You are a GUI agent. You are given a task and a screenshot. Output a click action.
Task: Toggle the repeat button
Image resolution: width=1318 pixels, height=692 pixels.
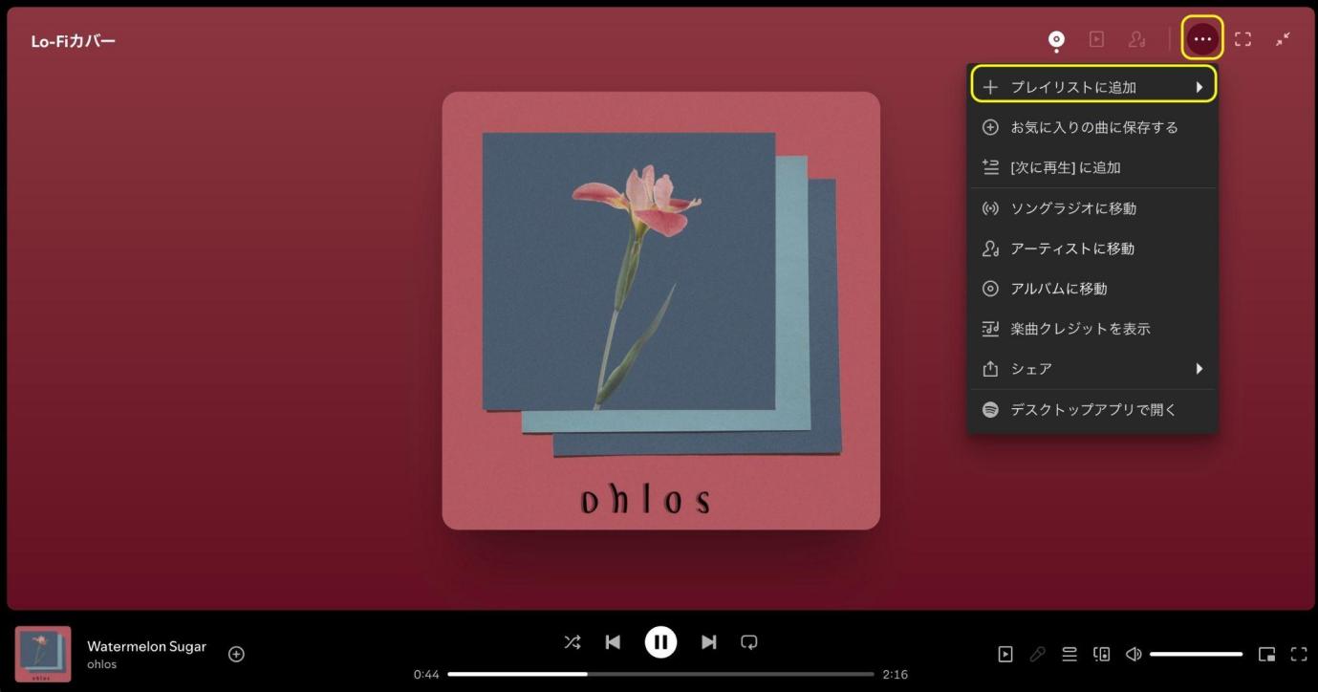749,642
